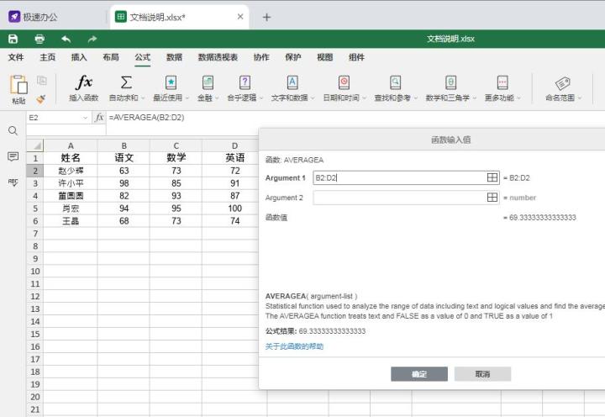Switch to the 数据 tab
Image resolution: width=605 pixels, height=417 pixels.
click(174, 57)
